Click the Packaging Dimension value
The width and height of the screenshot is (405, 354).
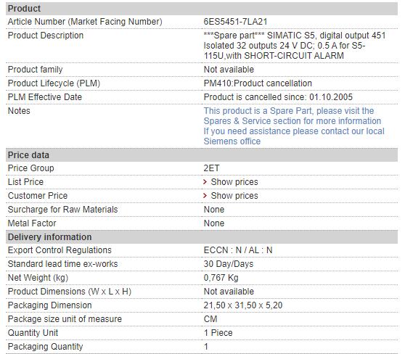tap(243, 305)
